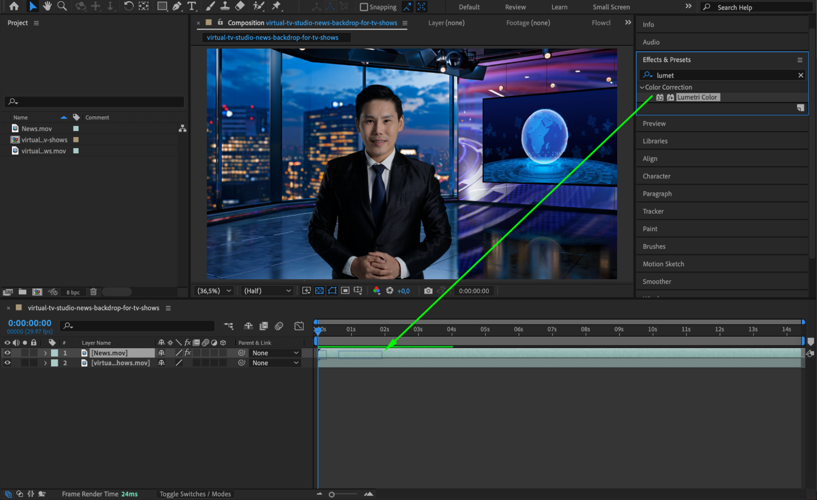The image size is (817, 500).
Task: Select the Rotation tool
Action: tap(128, 6)
